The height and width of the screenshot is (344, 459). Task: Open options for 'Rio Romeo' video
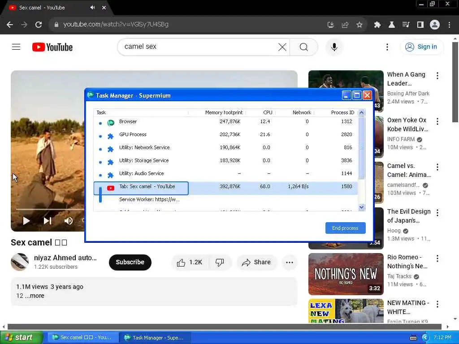(437, 258)
